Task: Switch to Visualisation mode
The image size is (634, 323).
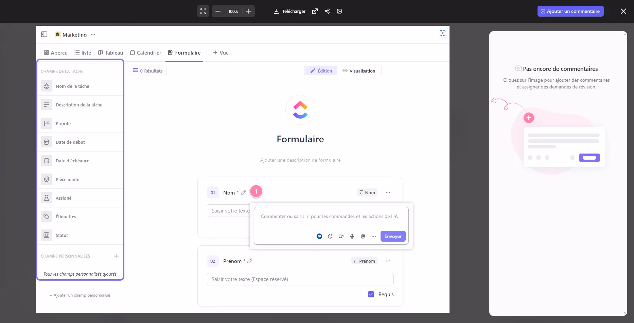Action: [x=359, y=71]
